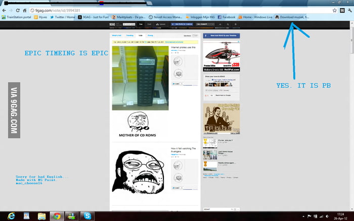Open the Marktplaats bookmark
This screenshot has width=354, height=221.
coord(128,17)
